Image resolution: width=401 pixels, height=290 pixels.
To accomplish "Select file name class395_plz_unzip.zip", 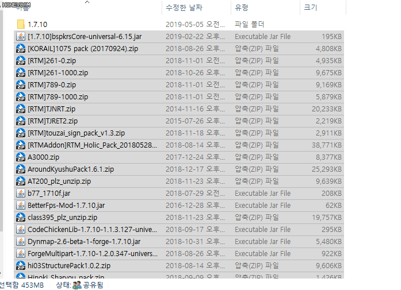I will click(x=62, y=218).
